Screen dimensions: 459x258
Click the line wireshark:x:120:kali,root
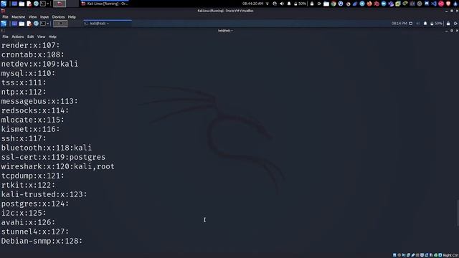(x=57, y=166)
